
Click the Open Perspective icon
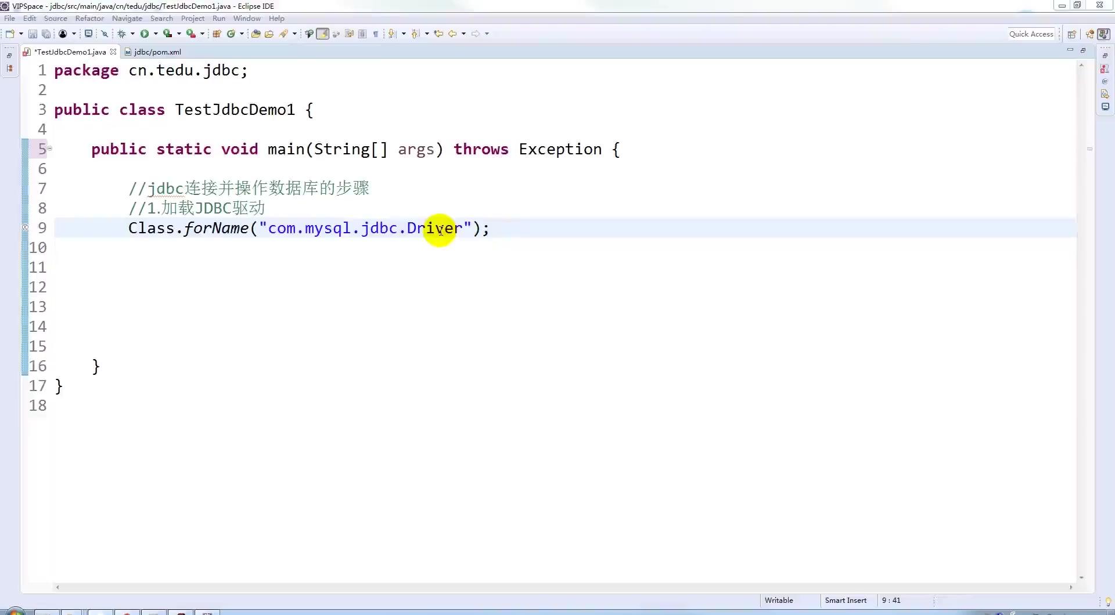tap(1072, 34)
